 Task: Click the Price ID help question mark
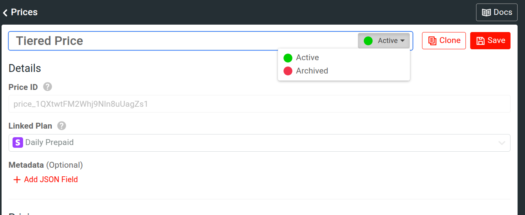[x=47, y=87]
